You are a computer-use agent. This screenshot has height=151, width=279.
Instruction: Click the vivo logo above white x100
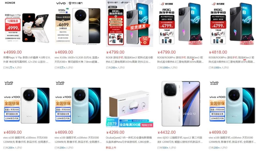coord(9,83)
